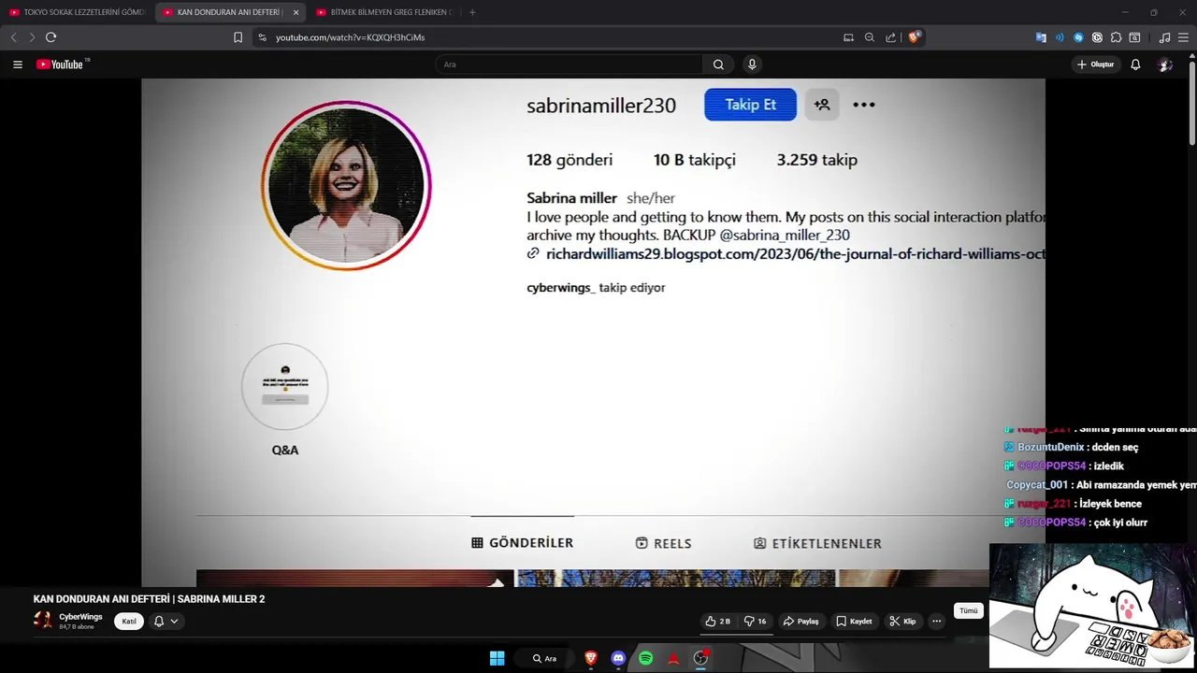Click 'cyberwings_ takip ediyor' text
The width and height of the screenshot is (1197, 673).
click(x=596, y=288)
